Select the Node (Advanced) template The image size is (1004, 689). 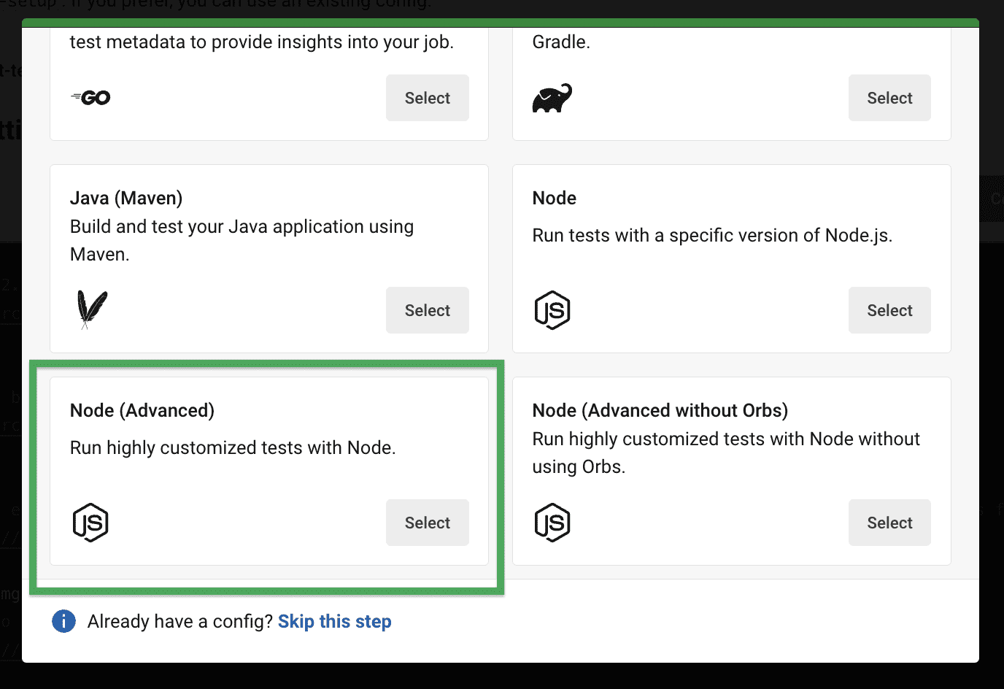click(x=428, y=523)
